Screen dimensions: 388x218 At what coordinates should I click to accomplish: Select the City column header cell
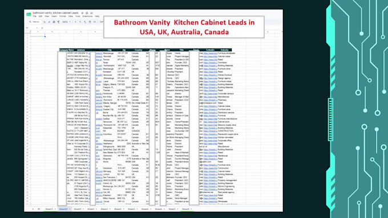pyautogui.click(x=110, y=50)
